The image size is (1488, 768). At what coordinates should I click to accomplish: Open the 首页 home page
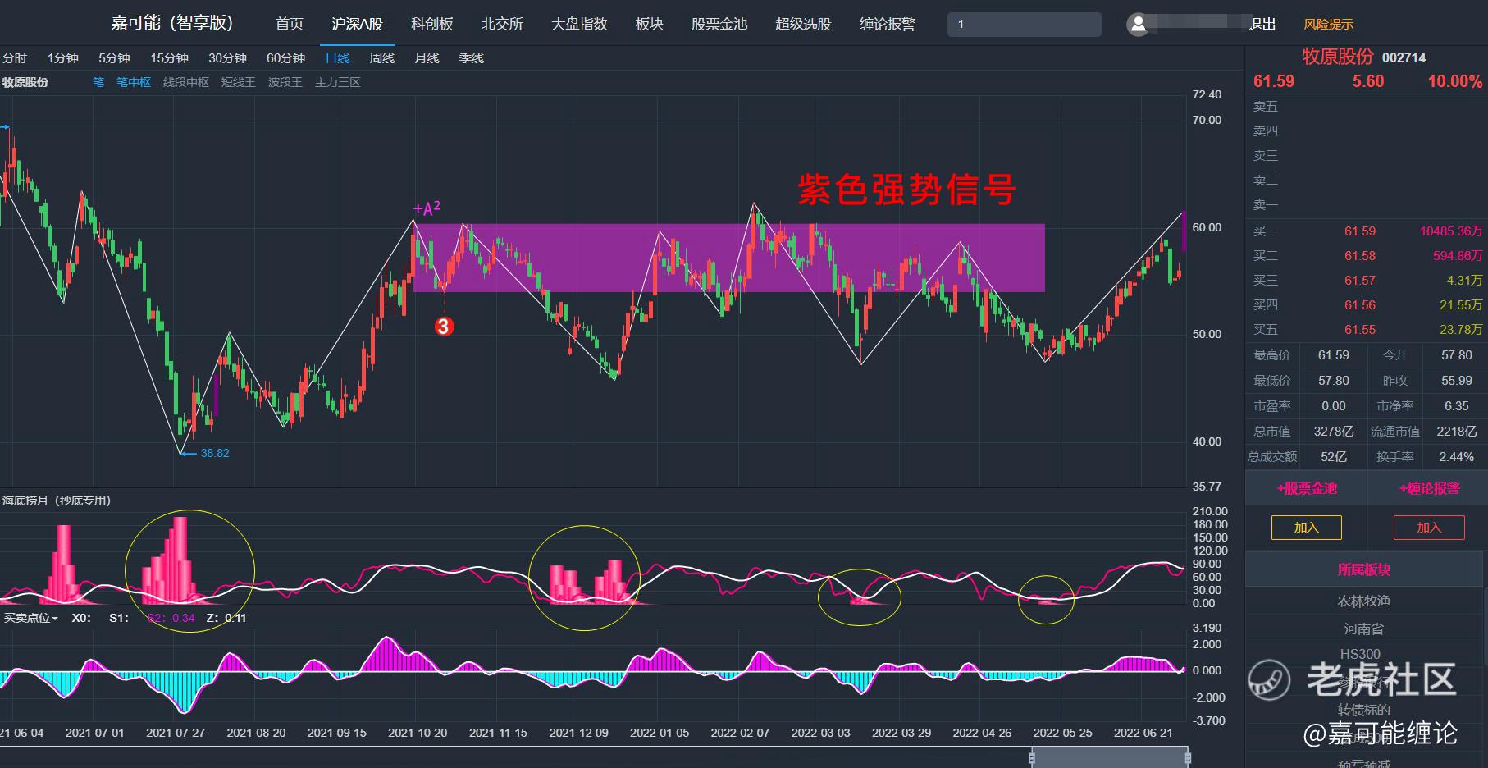290,25
